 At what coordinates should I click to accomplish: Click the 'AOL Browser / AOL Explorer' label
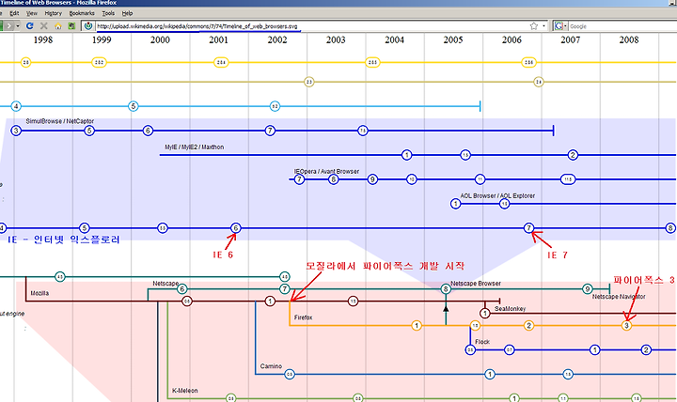coord(497,195)
